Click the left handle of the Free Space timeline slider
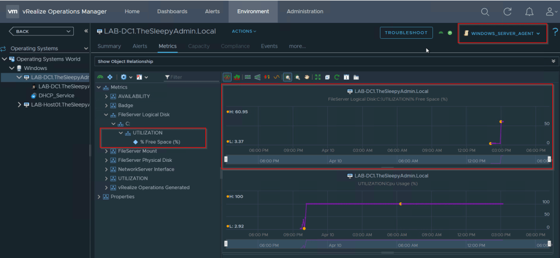The image size is (560, 258). pos(226,160)
